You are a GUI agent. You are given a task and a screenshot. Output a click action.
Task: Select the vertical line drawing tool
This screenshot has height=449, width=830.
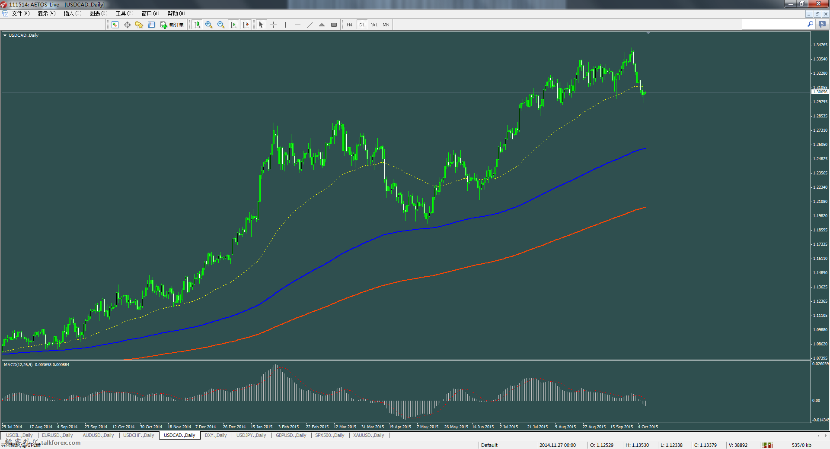point(285,25)
